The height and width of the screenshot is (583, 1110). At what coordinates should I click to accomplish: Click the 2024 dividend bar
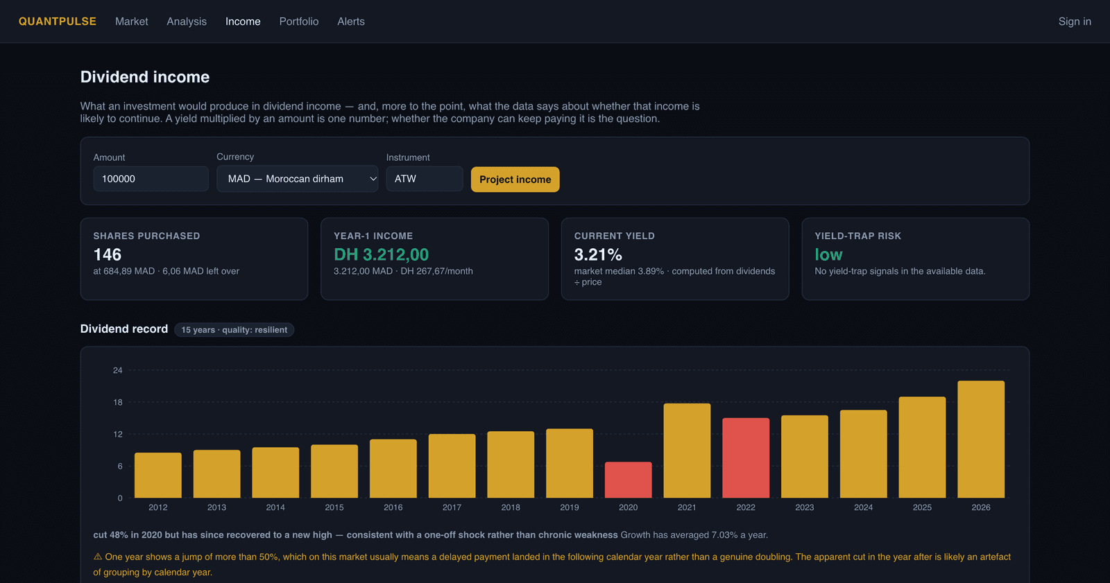click(x=864, y=454)
